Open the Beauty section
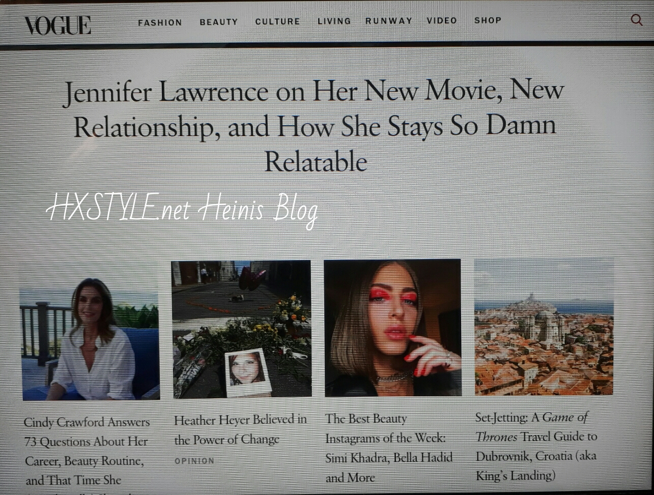Viewport: 654px width, 495px height. 218,22
